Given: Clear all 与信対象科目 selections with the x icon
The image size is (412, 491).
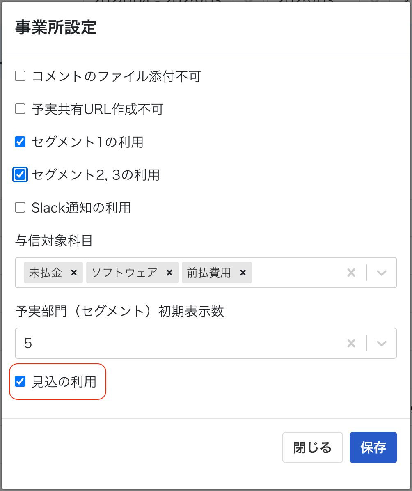Looking at the screenshot, I should click(x=351, y=273).
